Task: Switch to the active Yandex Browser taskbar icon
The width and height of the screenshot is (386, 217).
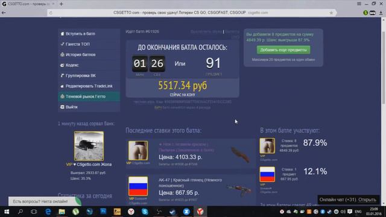Action: (200, 212)
